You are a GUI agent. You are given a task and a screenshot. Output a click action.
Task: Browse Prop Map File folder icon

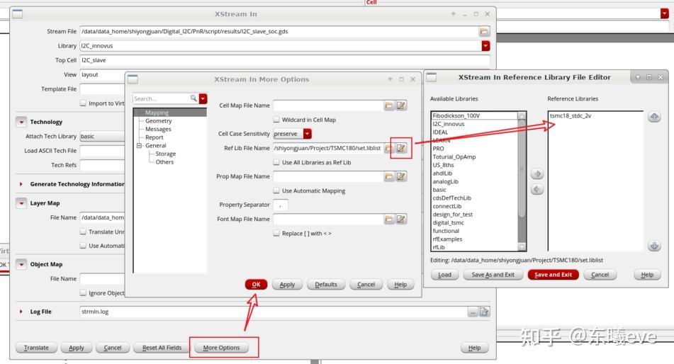pos(389,176)
